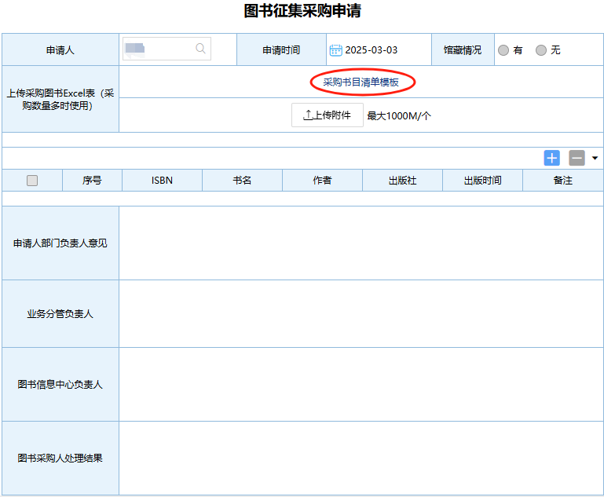Select the 有 radio for 馆藏情况

point(503,50)
